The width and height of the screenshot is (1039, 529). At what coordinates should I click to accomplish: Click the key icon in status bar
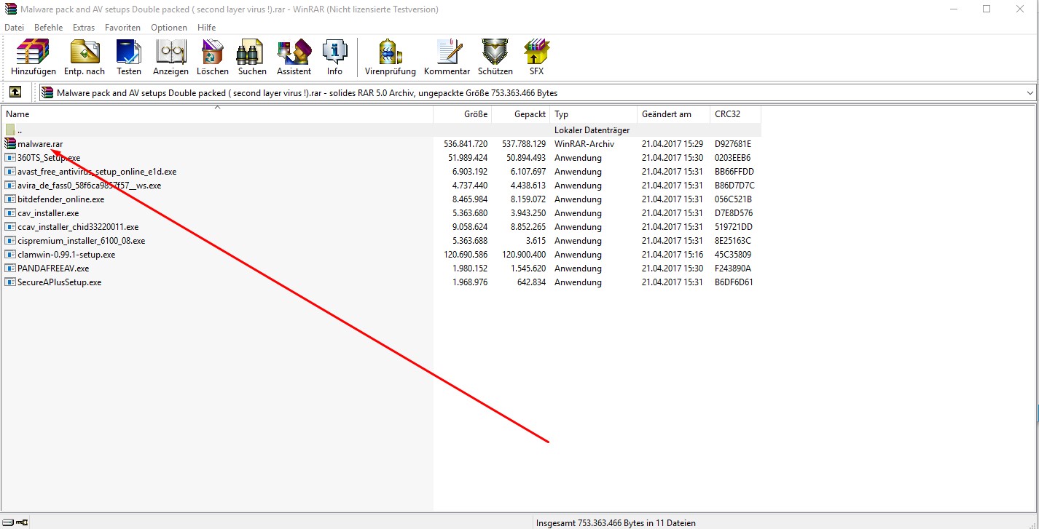click(22, 522)
